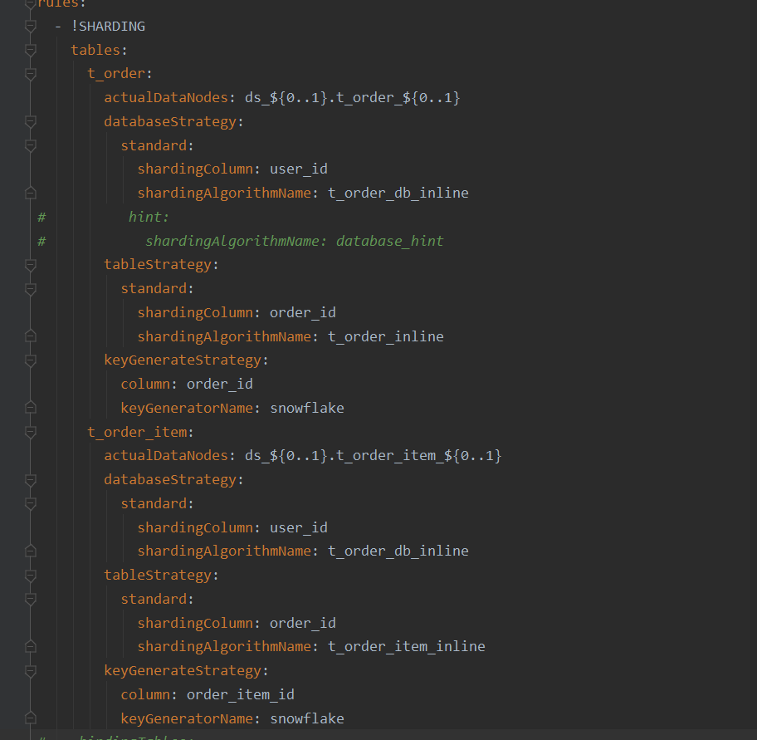Click the snowflake keyGeneratorName value
Screen dimensions: 757x740
click(x=307, y=408)
